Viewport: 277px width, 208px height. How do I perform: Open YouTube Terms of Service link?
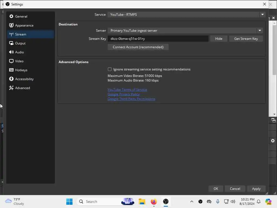(x=127, y=89)
